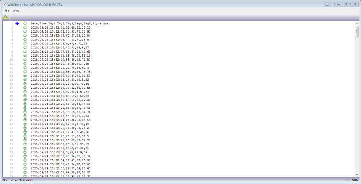Click the green smiley icon on line 26

(x=25, y=124)
